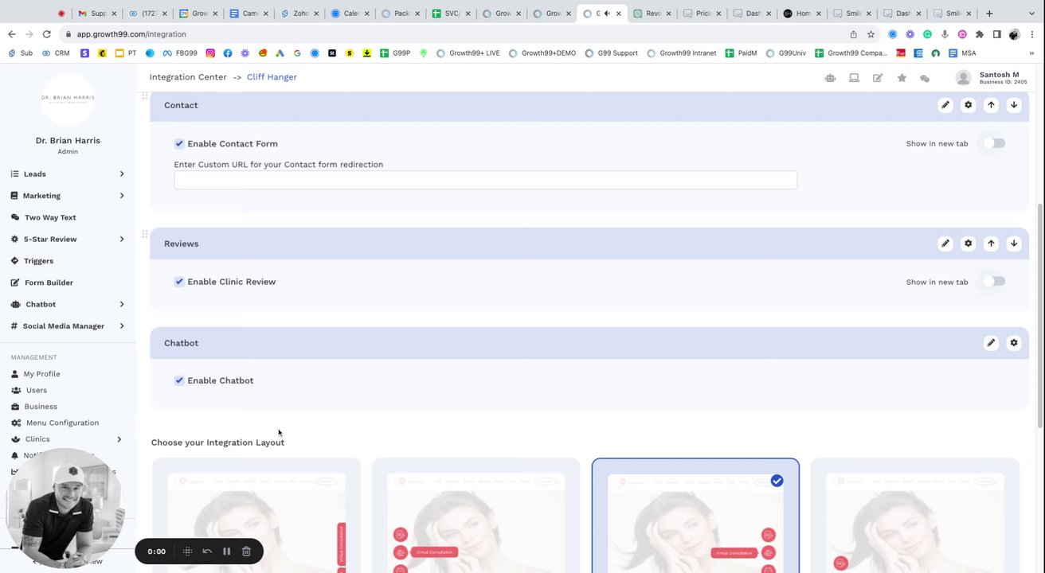Image resolution: width=1045 pixels, height=573 pixels.
Task: Open a new browser tab
Action: (x=989, y=14)
